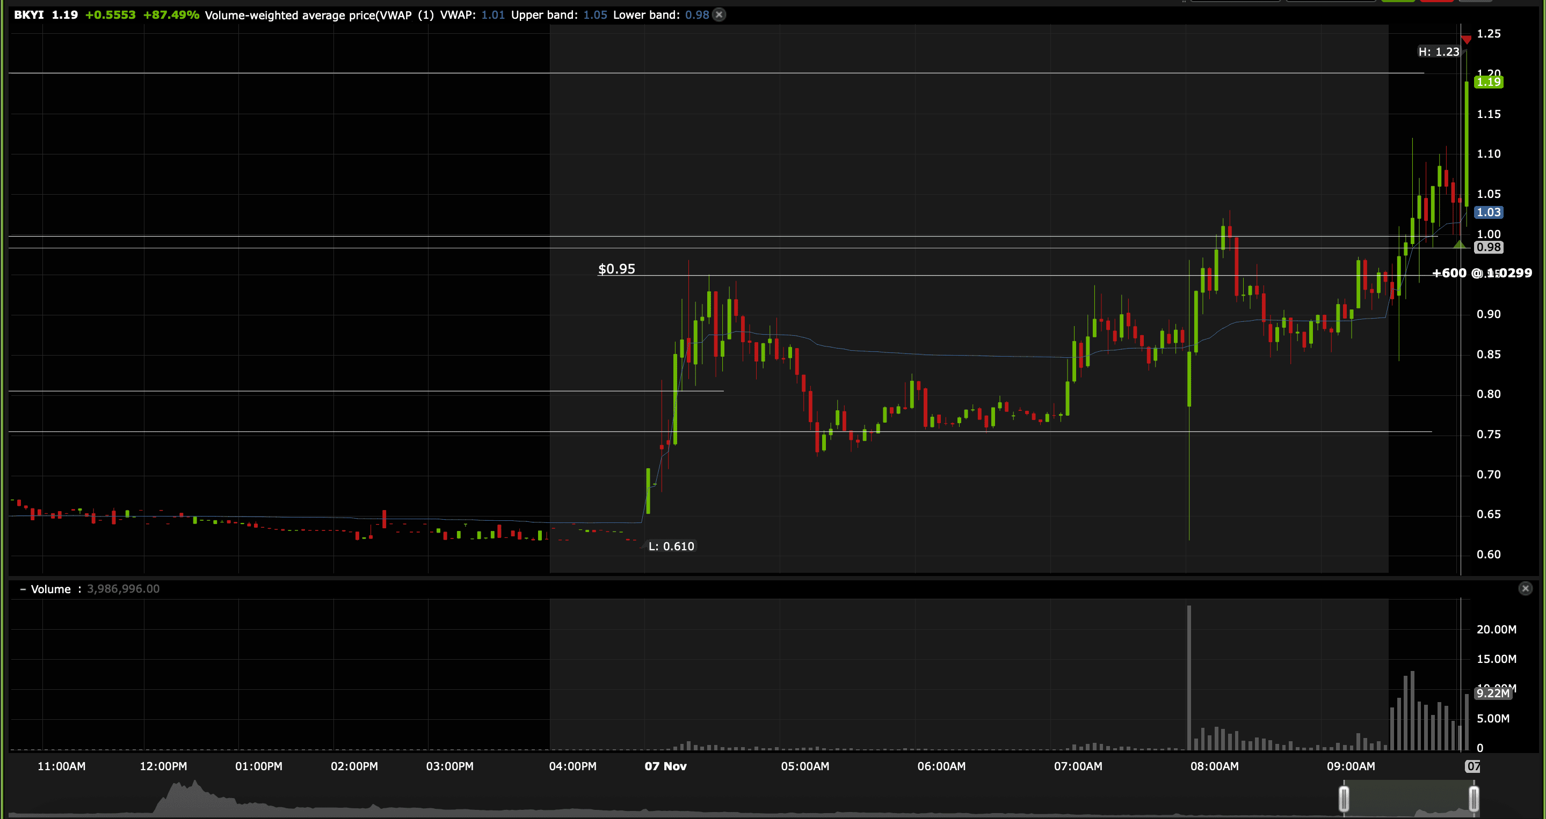1546x819 pixels.
Task: Click the gray 0.98 price tag
Action: coord(1489,247)
